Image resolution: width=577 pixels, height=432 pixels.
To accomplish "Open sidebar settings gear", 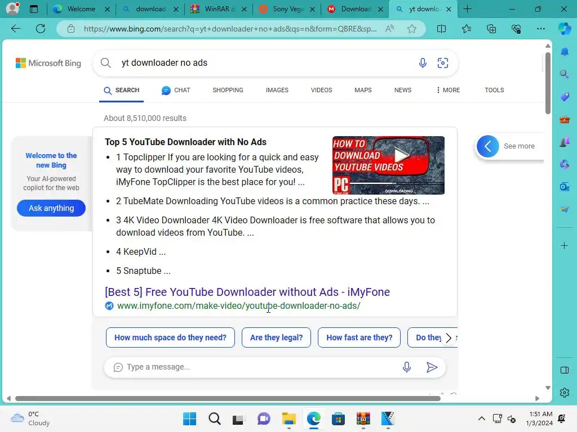I will 565,393.
